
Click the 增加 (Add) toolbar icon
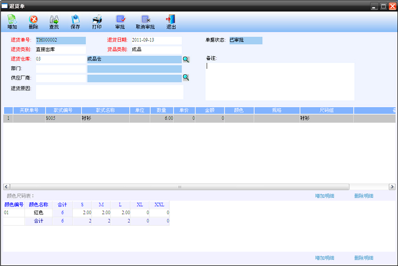pos(12,22)
